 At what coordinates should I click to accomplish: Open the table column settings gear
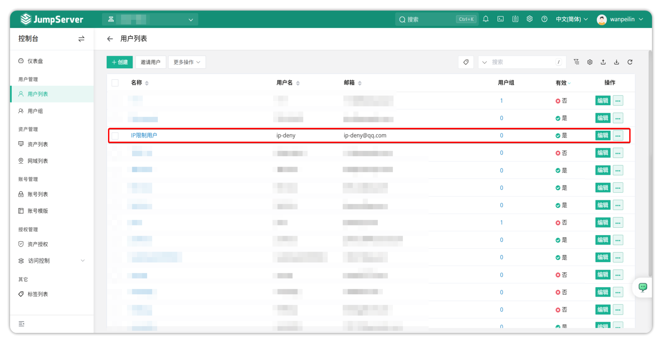point(589,62)
